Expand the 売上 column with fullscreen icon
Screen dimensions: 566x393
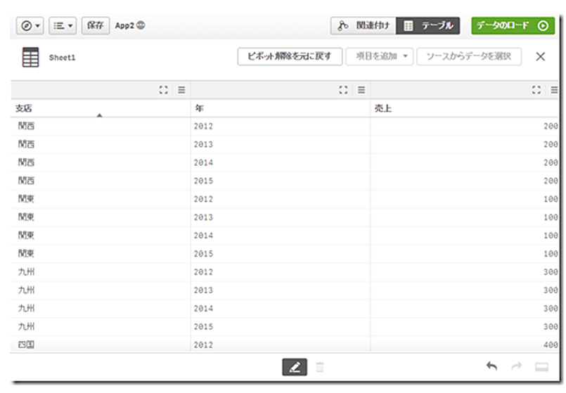[536, 90]
